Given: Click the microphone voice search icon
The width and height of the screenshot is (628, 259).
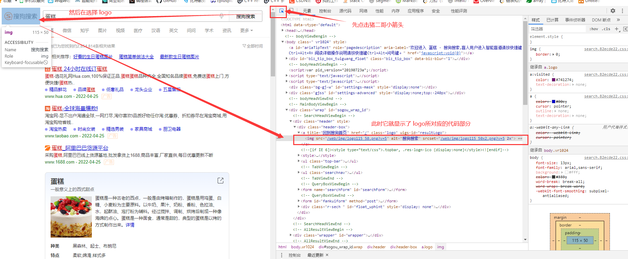Looking at the screenshot, I should coord(221,16).
